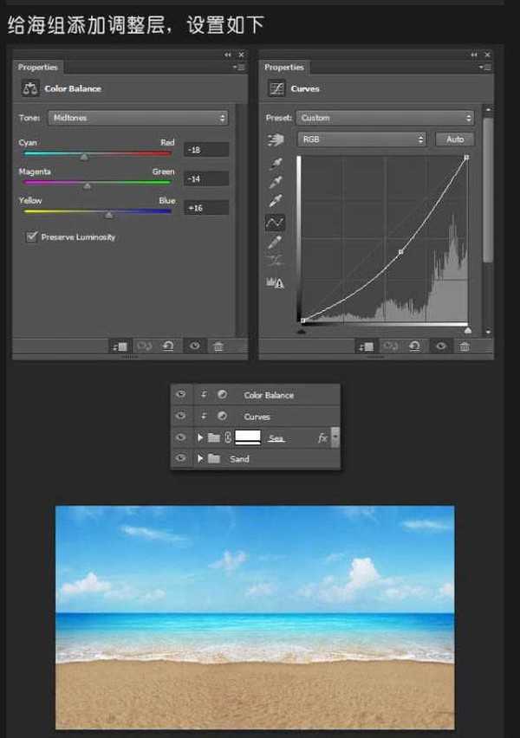Select the Sand layer name

coord(239,459)
